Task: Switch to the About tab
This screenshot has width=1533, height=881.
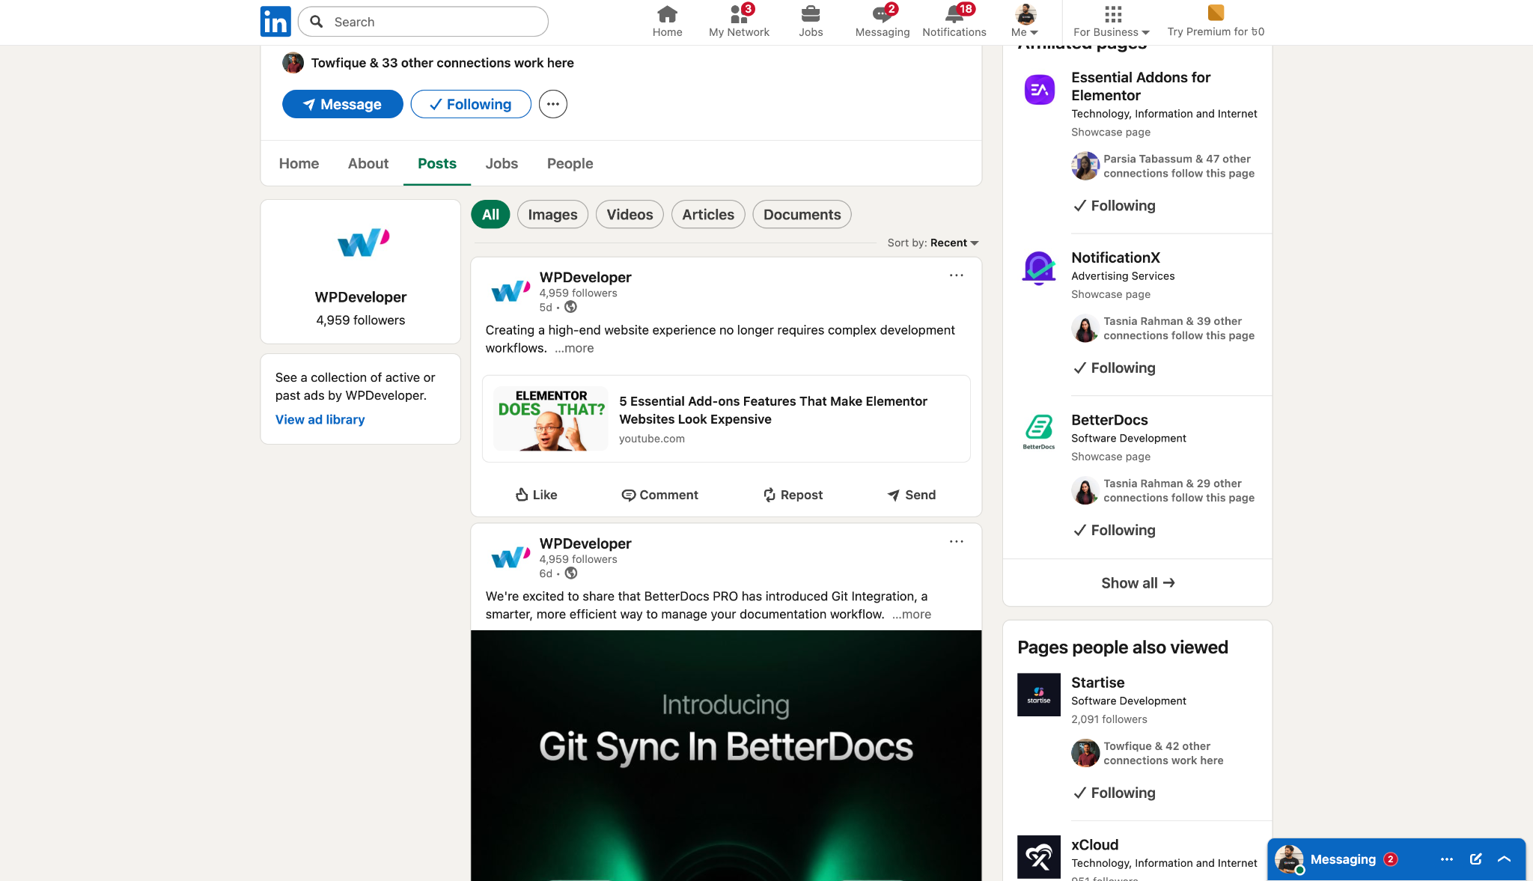Action: [x=368, y=163]
